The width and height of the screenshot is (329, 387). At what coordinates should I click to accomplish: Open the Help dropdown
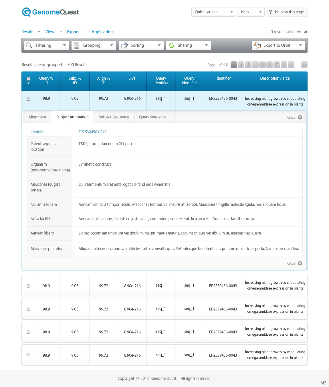coord(251,12)
